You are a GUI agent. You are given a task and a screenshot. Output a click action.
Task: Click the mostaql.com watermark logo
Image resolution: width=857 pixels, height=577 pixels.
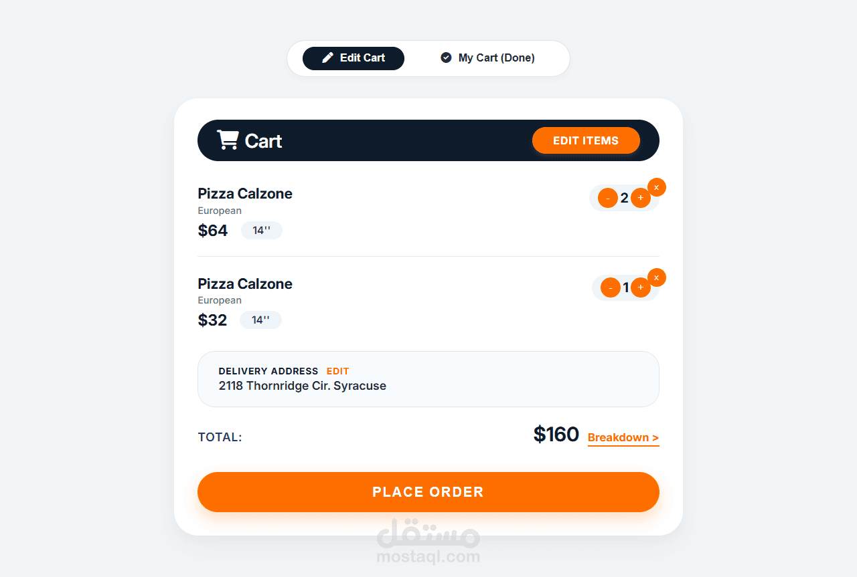point(428,542)
